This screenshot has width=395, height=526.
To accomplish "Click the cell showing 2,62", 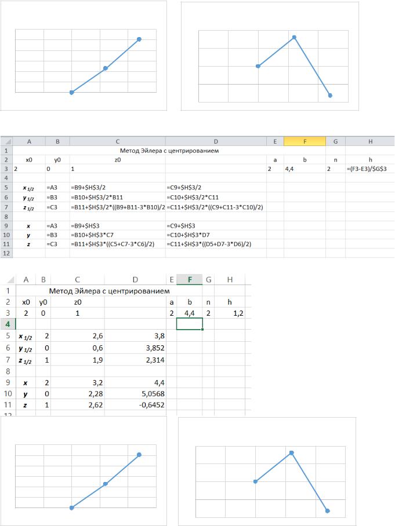I will (x=78, y=404).
